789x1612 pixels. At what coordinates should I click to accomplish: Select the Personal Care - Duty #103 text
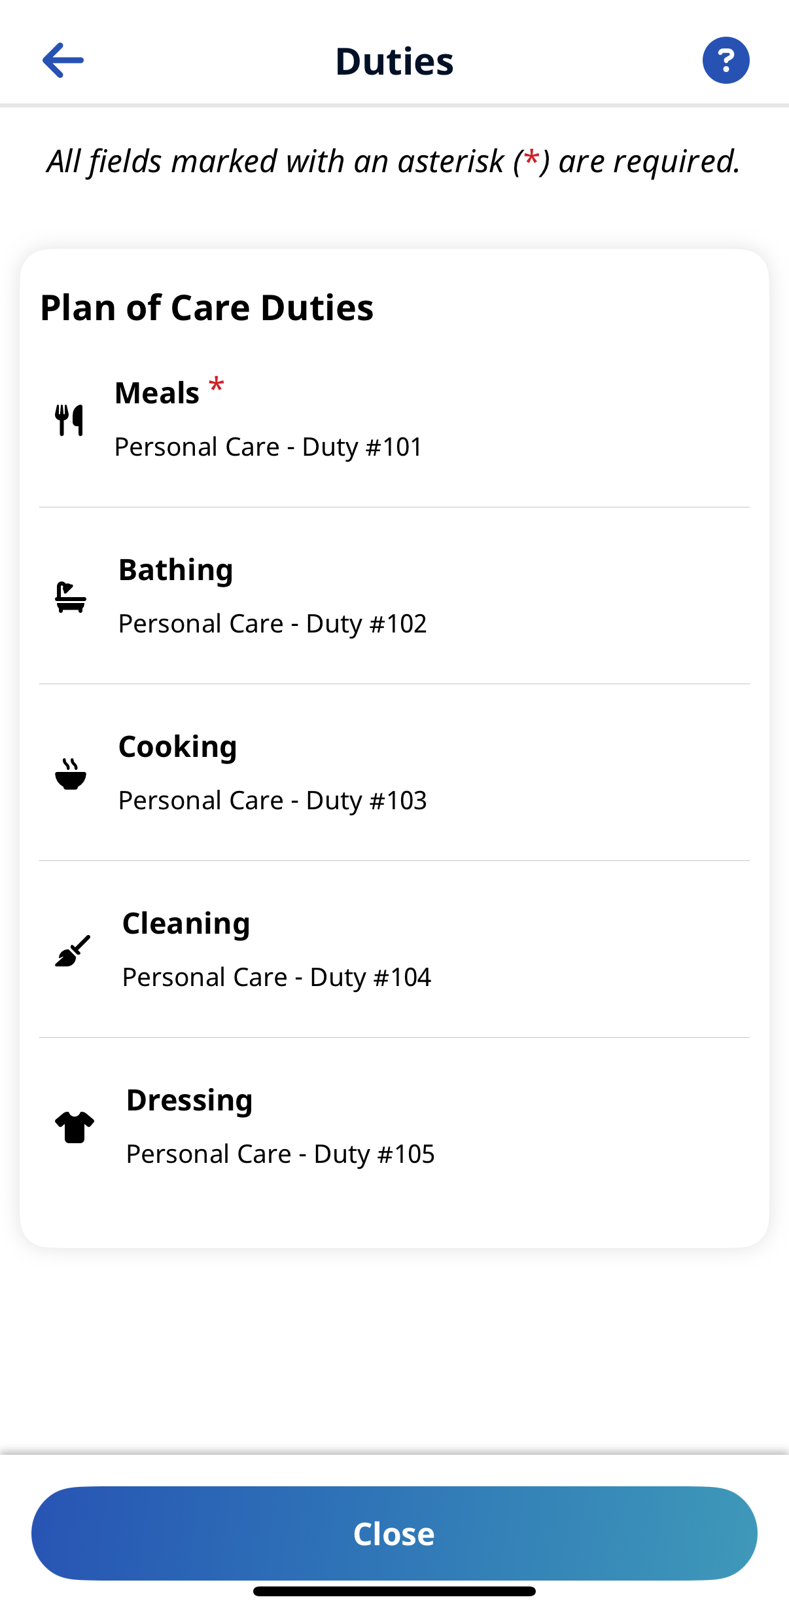click(272, 801)
